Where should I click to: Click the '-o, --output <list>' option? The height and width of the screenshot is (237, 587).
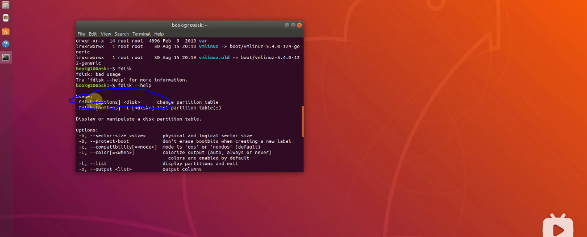point(105,170)
